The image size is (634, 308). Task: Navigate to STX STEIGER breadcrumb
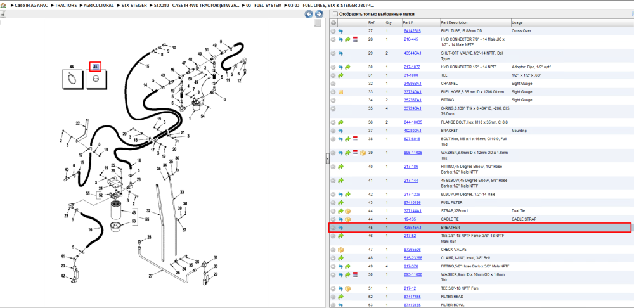(x=134, y=5)
